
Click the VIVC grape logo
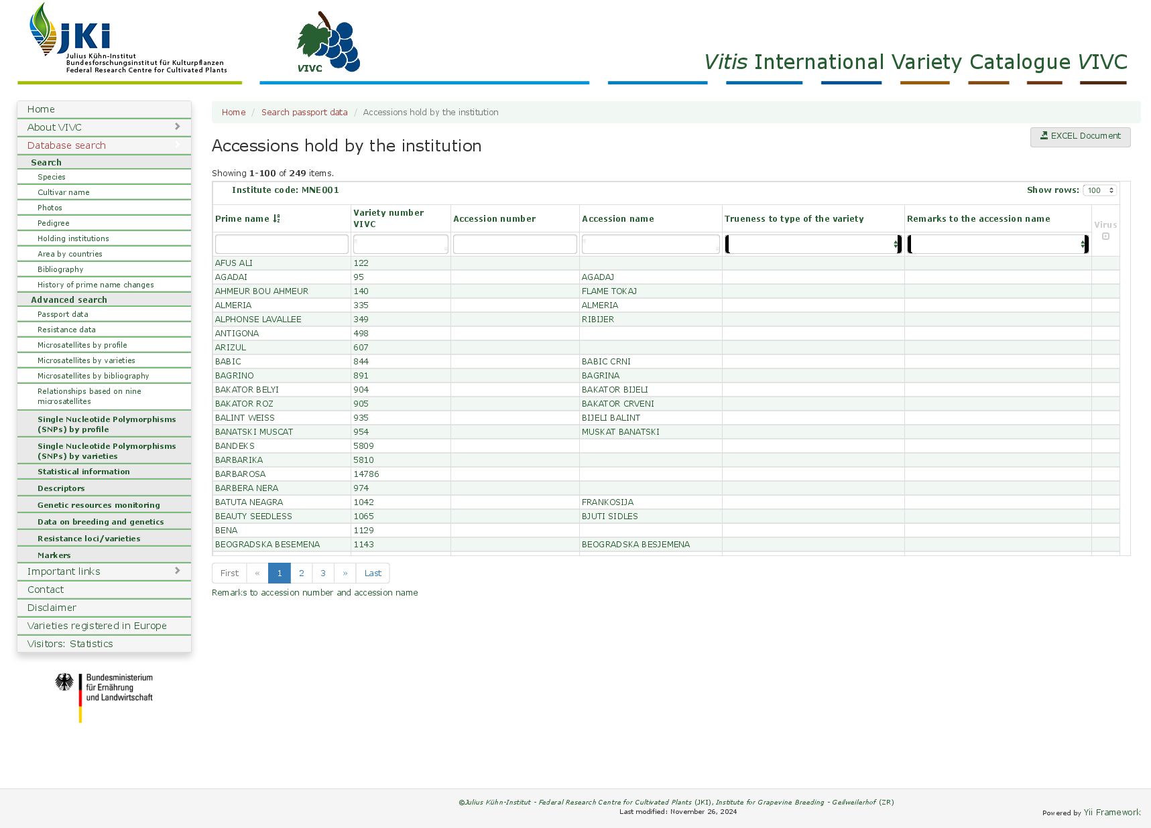click(x=328, y=42)
